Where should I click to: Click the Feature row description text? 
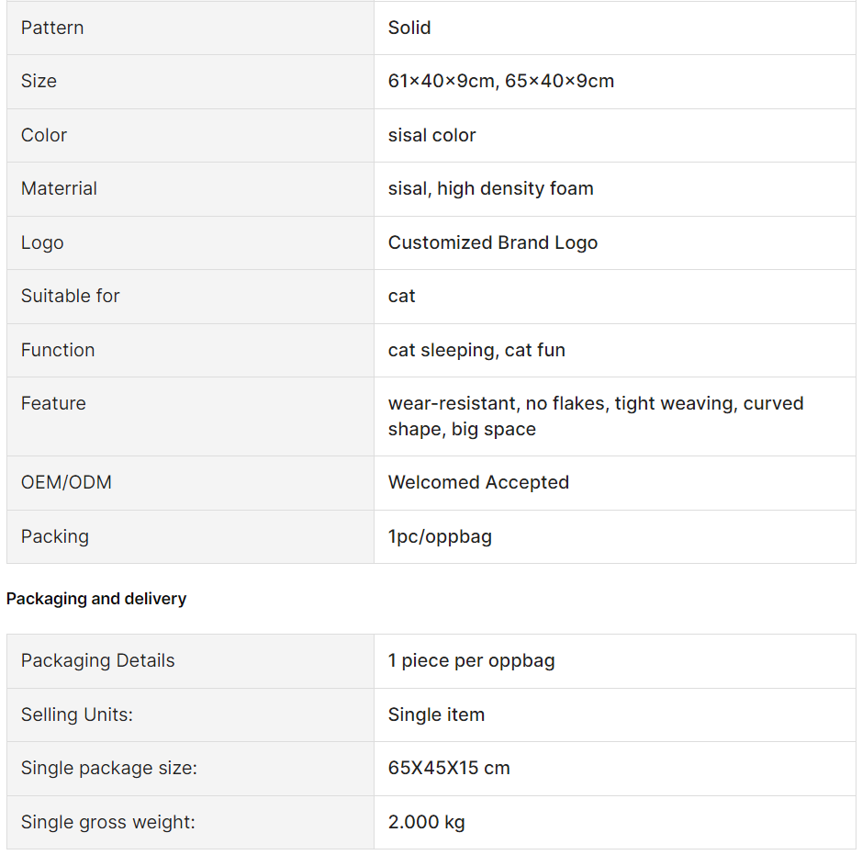pyautogui.click(x=596, y=416)
